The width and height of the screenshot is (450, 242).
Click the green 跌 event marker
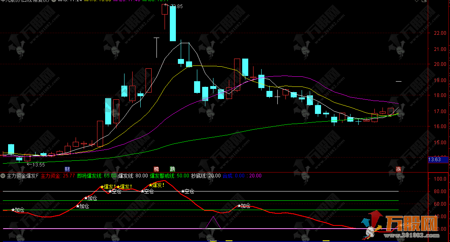(173, 169)
